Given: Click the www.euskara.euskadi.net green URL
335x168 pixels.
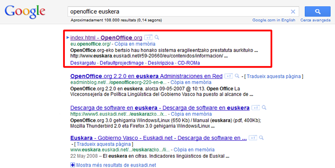Looking at the screenshot, I should [x=120, y=150].
